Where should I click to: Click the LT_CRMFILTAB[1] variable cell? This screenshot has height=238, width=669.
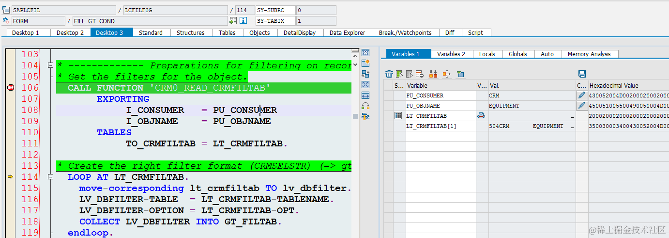click(x=441, y=126)
